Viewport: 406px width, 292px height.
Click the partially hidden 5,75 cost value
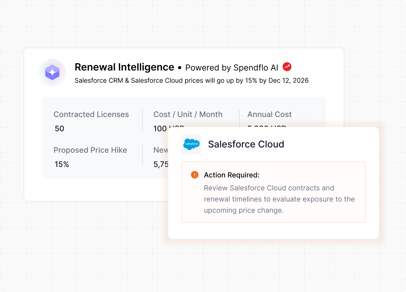click(161, 164)
